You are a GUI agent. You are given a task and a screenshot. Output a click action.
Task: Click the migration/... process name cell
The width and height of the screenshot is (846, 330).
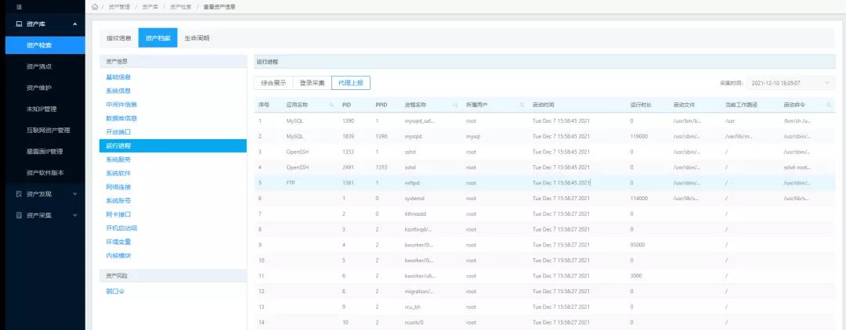click(418, 291)
